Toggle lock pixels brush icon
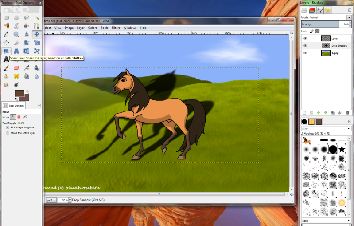354x226 pixels. (x=311, y=31)
